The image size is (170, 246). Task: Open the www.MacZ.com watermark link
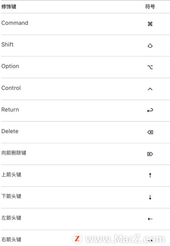pyautogui.click(x=119, y=239)
